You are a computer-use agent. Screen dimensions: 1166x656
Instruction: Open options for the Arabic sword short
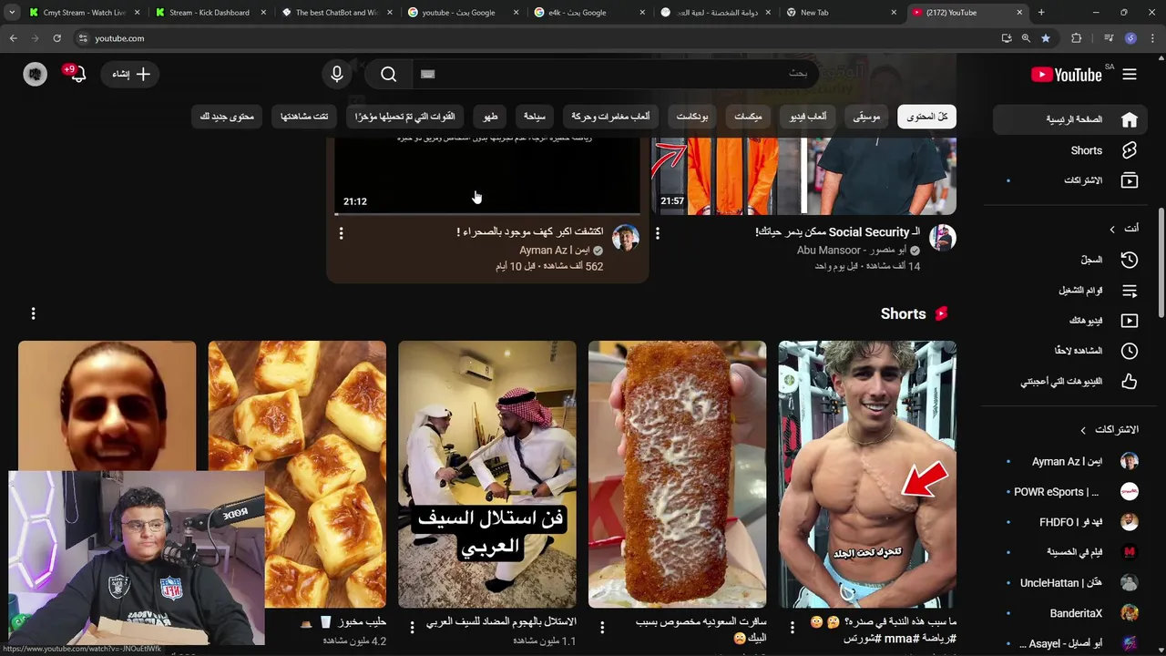[412, 628]
